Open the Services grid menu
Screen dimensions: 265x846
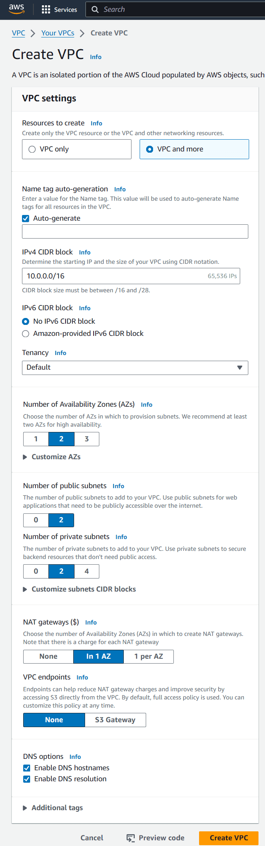46,9
